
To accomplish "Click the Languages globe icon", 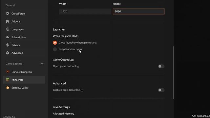I will click(x=8, y=29).
